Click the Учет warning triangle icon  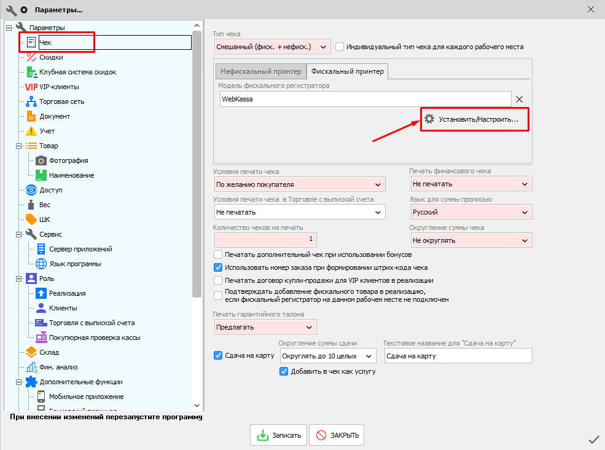[31, 131]
